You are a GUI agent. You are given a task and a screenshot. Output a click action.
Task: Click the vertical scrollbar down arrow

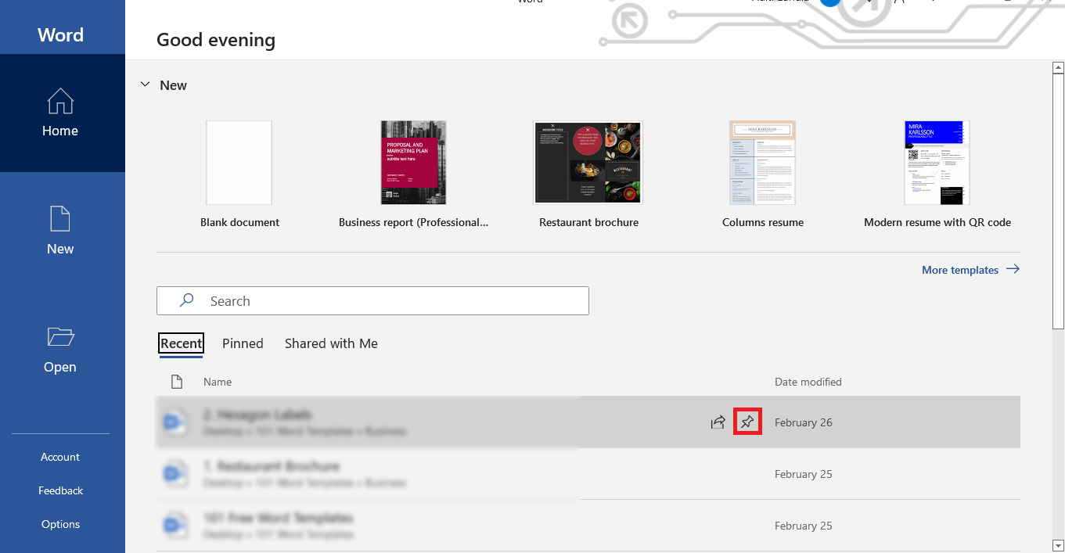click(x=1058, y=545)
